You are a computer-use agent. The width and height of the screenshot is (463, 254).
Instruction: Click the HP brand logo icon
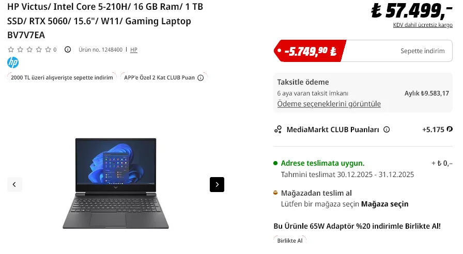[x=13, y=62]
